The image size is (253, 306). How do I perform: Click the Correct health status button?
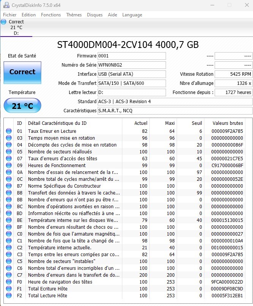click(x=22, y=73)
